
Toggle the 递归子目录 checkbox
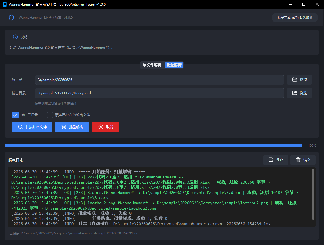15,115
